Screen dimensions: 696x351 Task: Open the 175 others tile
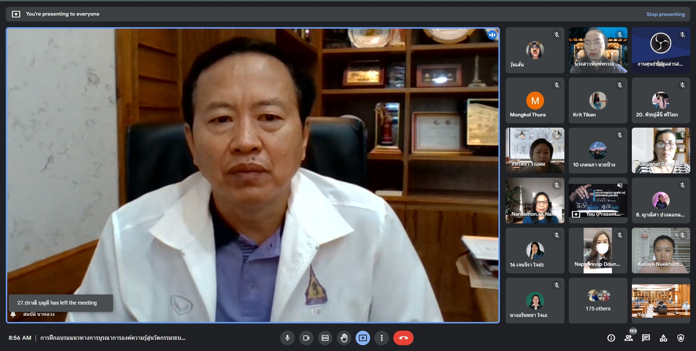click(598, 301)
